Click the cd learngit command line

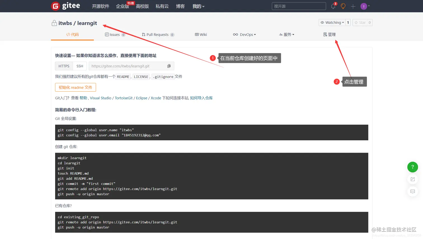69,163
